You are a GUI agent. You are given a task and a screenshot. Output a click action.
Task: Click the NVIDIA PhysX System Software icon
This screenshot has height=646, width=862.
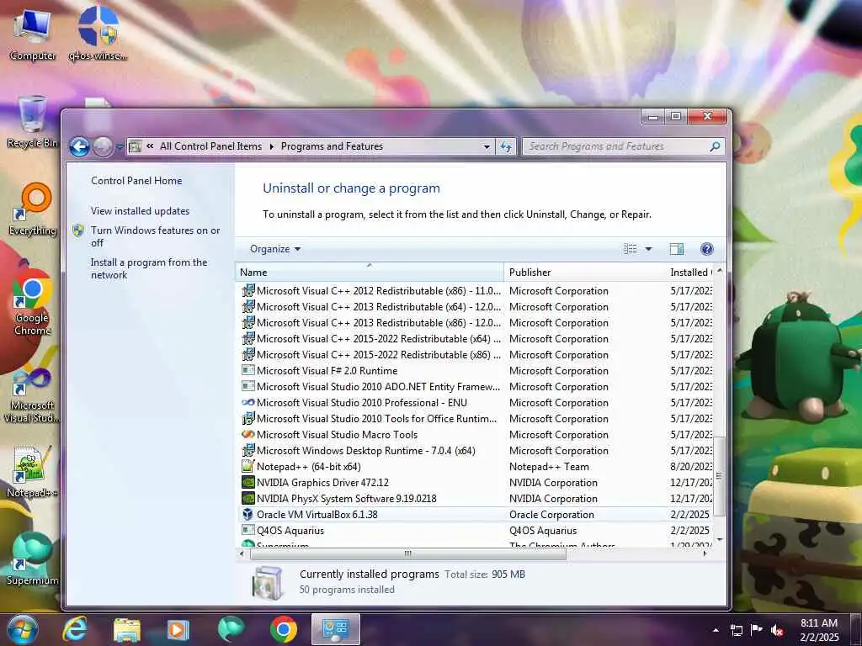pyautogui.click(x=248, y=499)
